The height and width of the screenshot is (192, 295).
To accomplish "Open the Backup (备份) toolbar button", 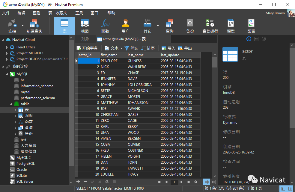I will coord(190,26).
